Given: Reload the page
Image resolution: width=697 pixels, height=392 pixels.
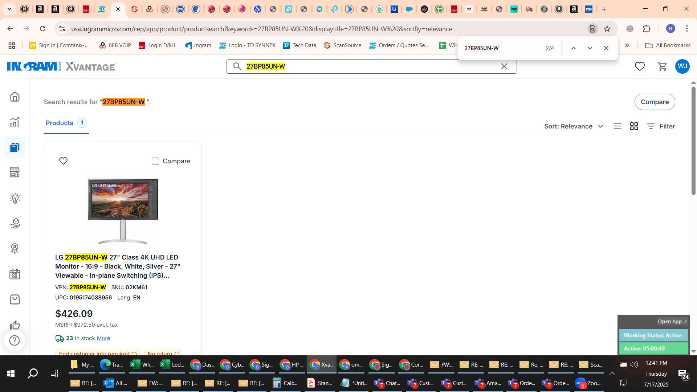Looking at the screenshot, I should 42,29.
